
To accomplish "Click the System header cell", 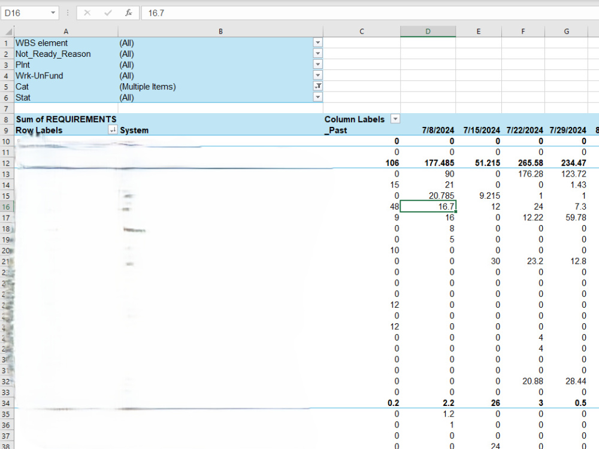I will pyautogui.click(x=220, y=130).
